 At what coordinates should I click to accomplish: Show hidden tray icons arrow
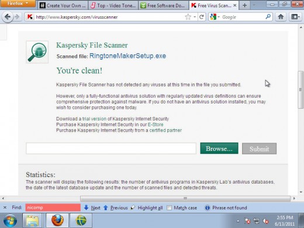click(238, 221)
